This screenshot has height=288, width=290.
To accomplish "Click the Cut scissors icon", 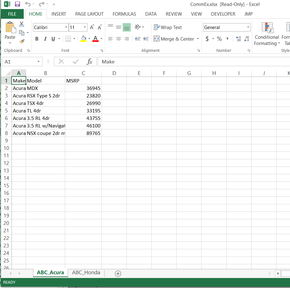I will 22,24.
